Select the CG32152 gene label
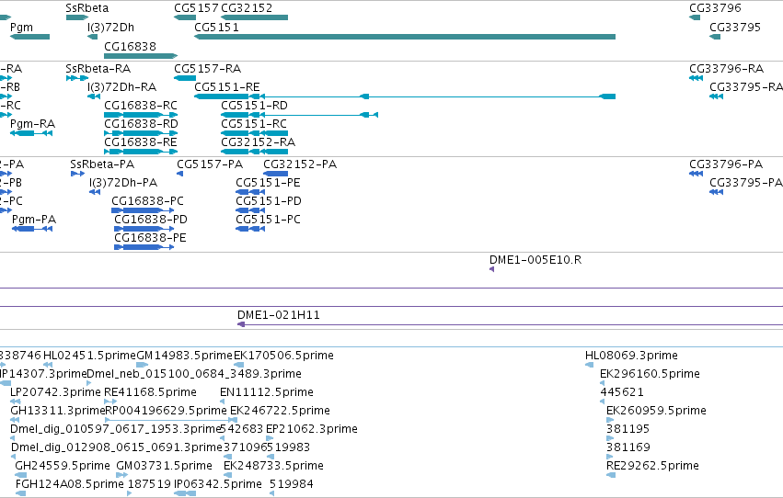 247,8
